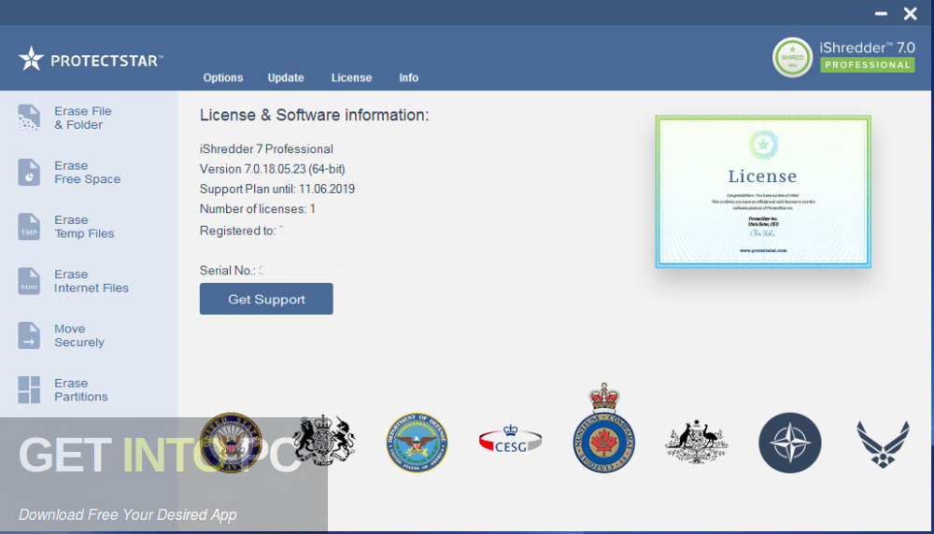Click the License certificate image

click(763, 191)
